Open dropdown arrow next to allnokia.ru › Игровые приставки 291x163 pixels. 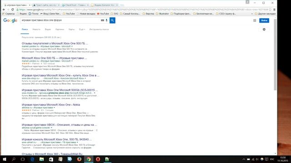(54, 108)
